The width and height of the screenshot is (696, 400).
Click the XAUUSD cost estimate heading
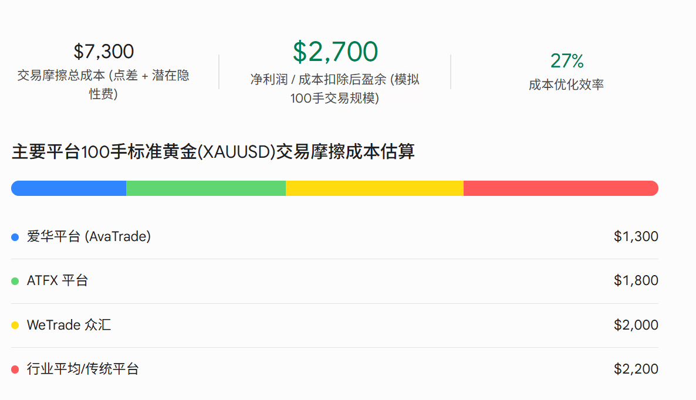point(213,152)
